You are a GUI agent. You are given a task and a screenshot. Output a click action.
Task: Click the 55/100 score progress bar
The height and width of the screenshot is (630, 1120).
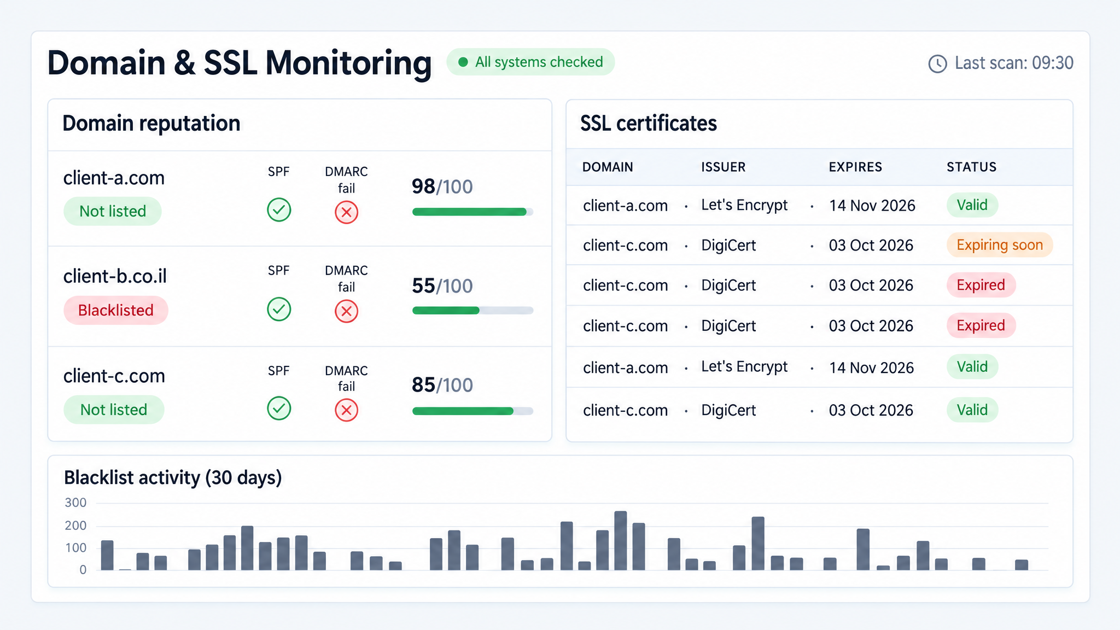pos(472,311)
